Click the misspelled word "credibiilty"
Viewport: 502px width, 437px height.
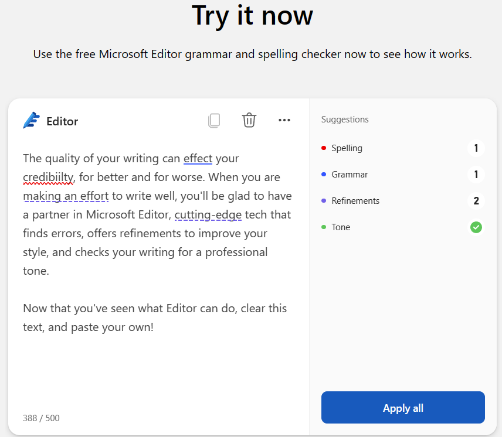point(48,177)
